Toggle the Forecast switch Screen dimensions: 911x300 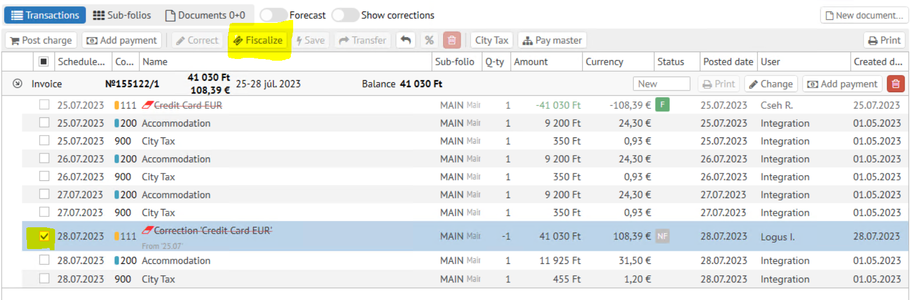point(273,15)
